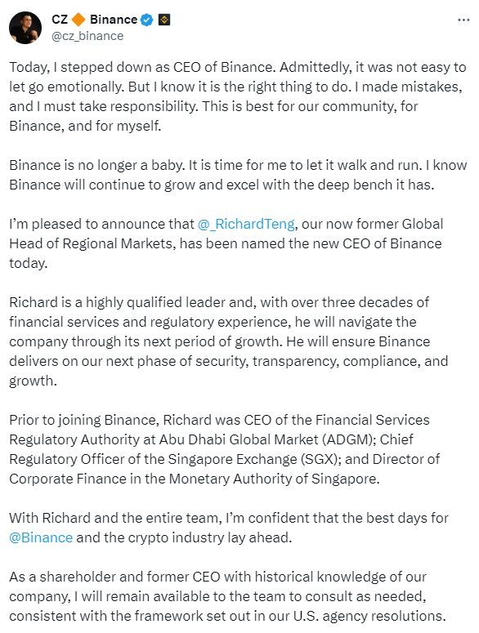Open the @_RichardTeng mention link

[246, 224]
